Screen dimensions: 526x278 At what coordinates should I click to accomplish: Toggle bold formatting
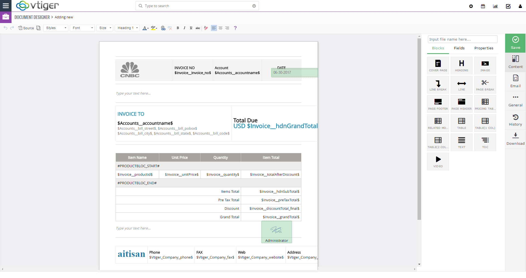[x=178, y=28]
